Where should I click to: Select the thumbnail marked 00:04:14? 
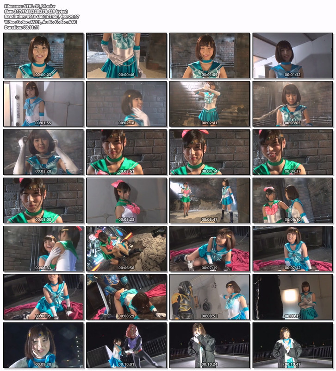210,152
